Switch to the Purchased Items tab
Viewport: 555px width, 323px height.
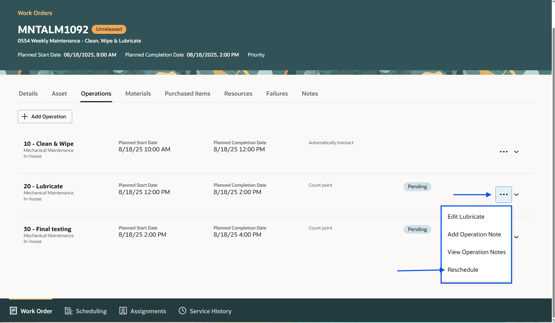187,93
